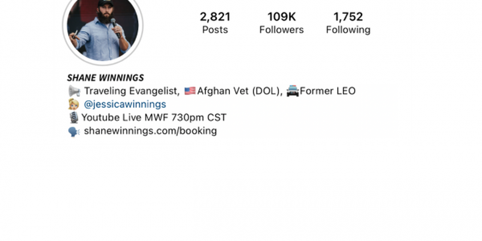Click the Former LEO text

pos(328,91)
